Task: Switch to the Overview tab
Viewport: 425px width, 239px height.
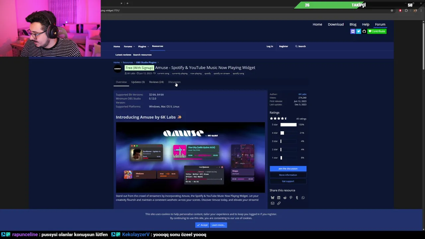Action: pyautogui.click(x=121, y=82)
